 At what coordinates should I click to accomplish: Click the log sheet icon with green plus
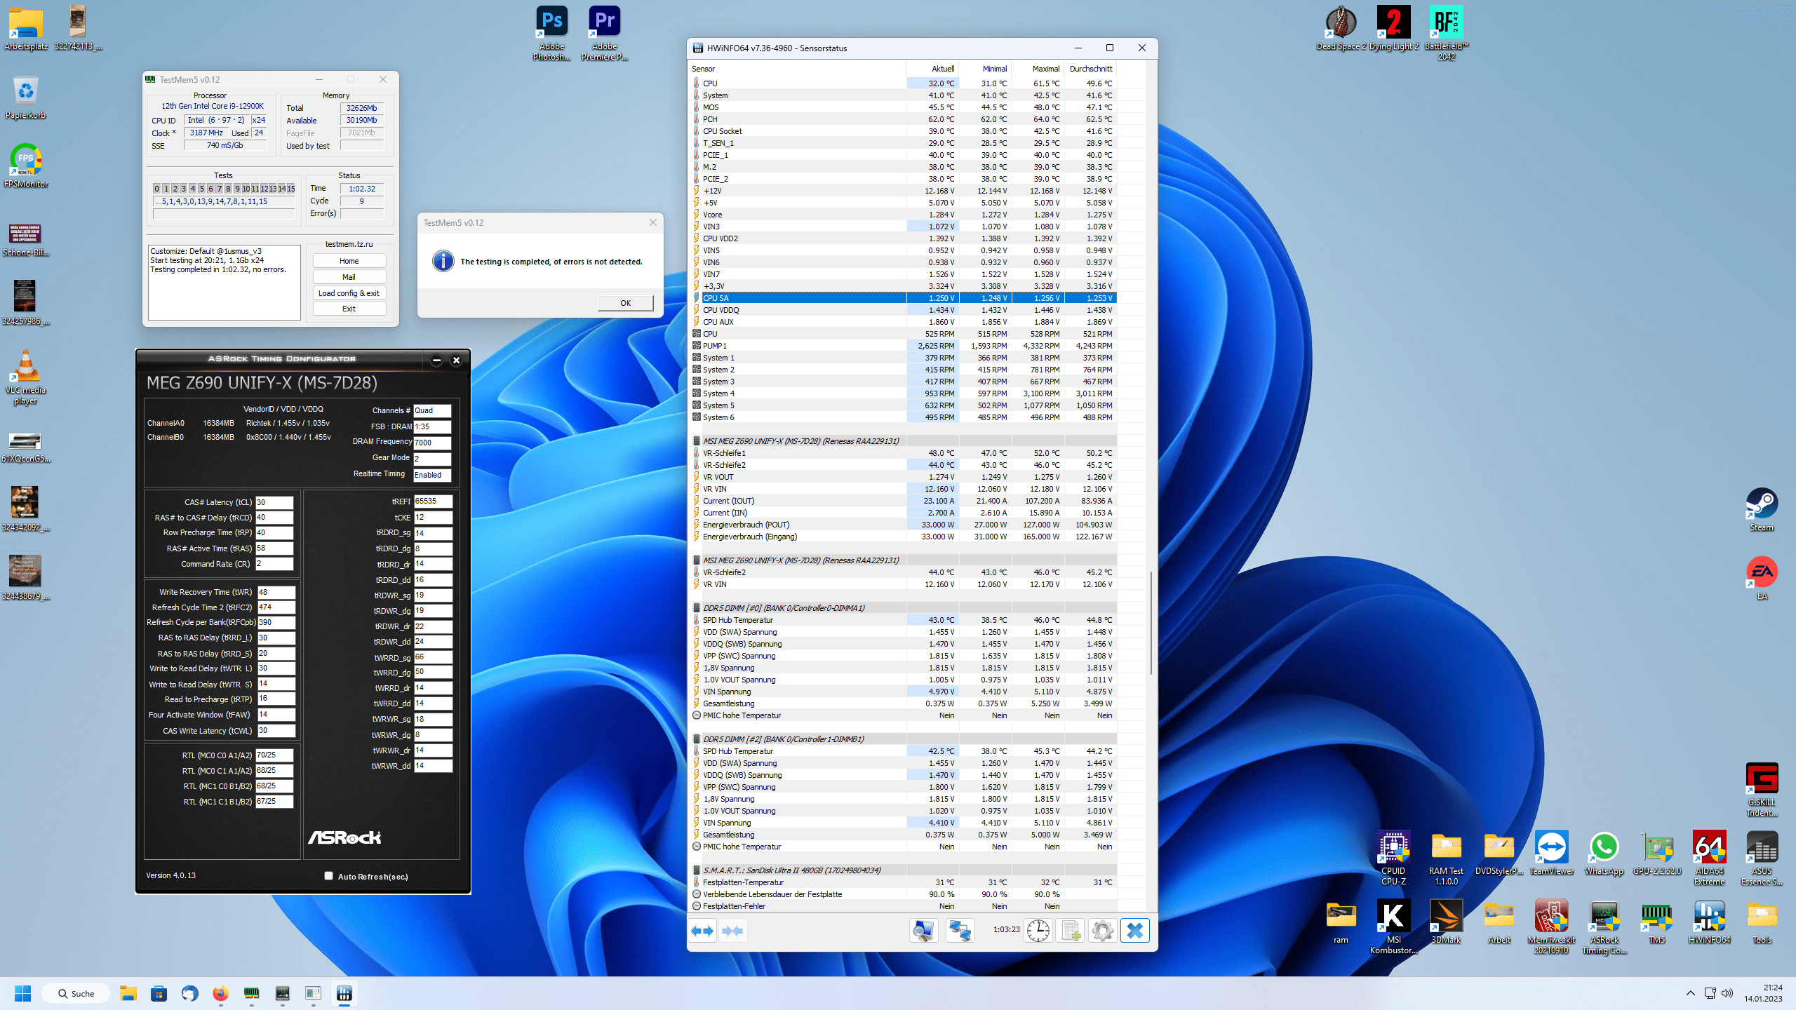point(1070,931)
